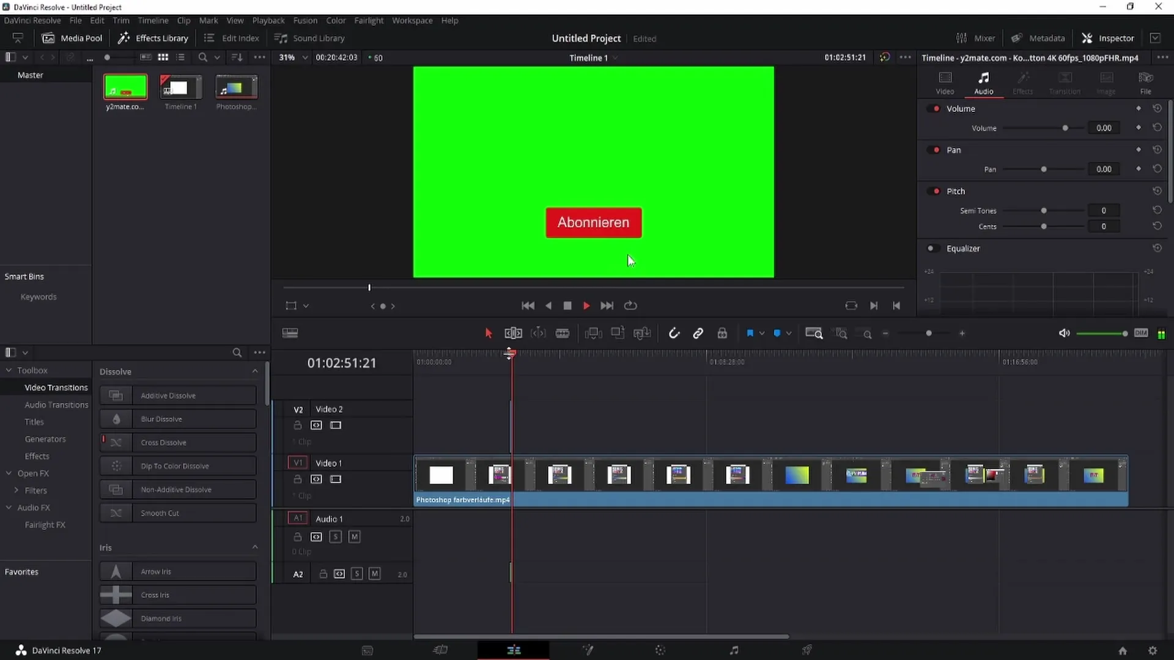This screenshot has width=1174, height=660.
Task: Select the Blade Edit Mode tool
Action: pos(563,333)
